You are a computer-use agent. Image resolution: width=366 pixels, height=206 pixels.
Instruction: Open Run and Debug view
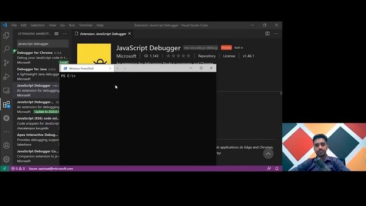tap(6, 77)
